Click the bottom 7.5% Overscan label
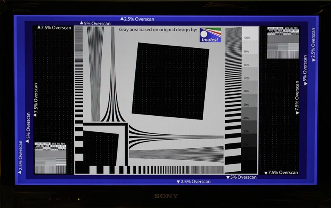This screenshot has width=331, height=208. [281, 173]
